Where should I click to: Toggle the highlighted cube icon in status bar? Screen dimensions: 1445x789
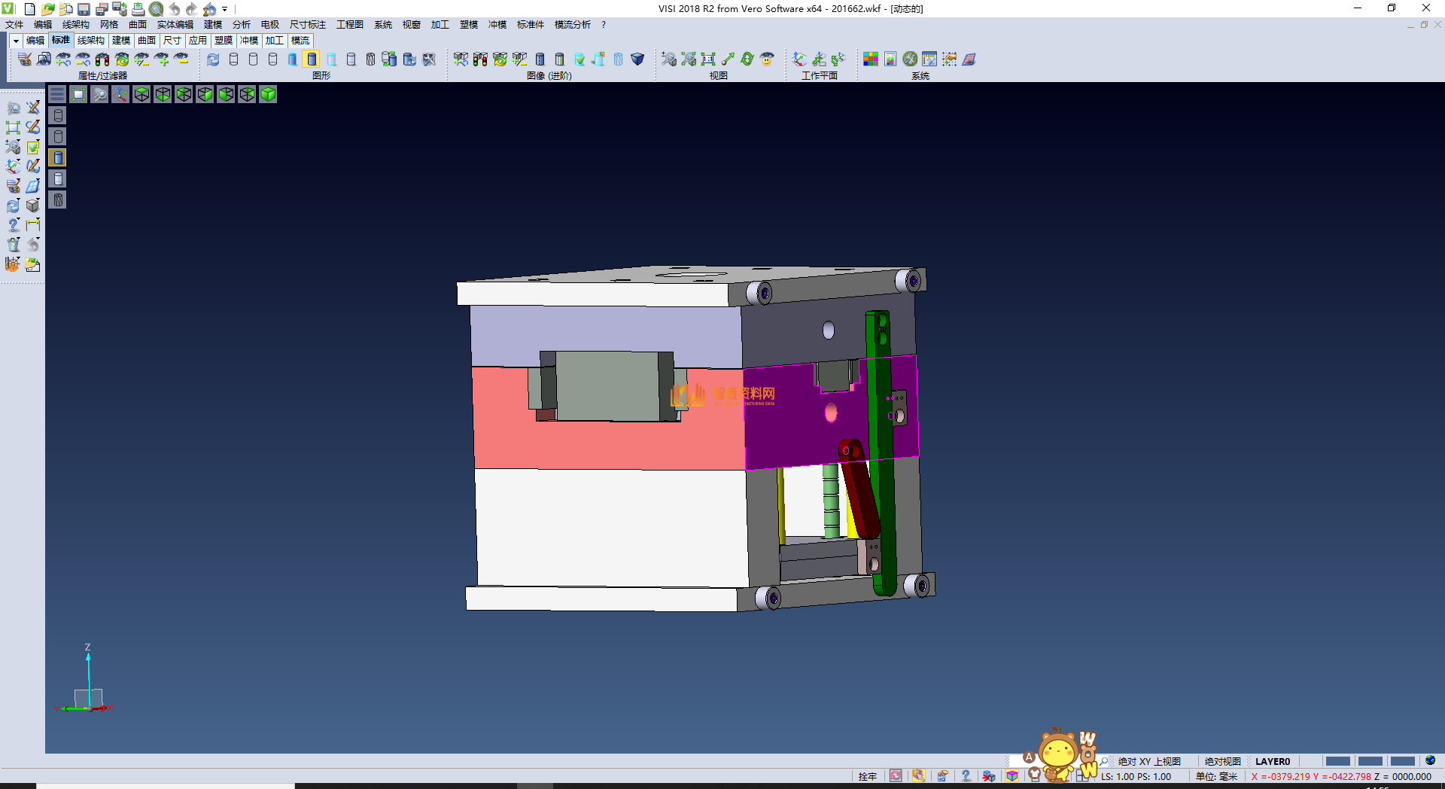click(x=1012, y=776)
